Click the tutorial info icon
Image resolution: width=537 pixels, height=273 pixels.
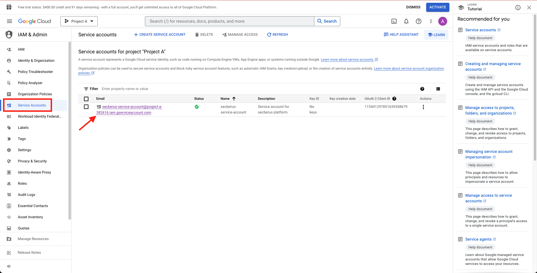tap(518, 8)
